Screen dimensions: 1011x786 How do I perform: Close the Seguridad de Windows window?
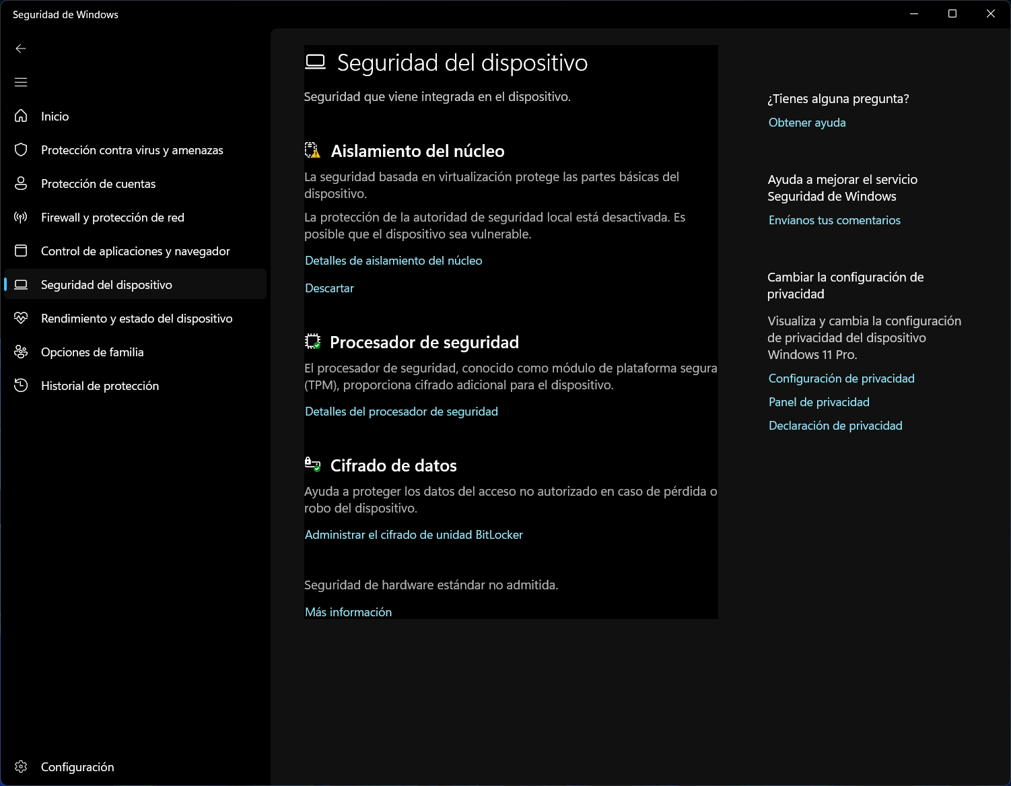click(x=991, y=14)
